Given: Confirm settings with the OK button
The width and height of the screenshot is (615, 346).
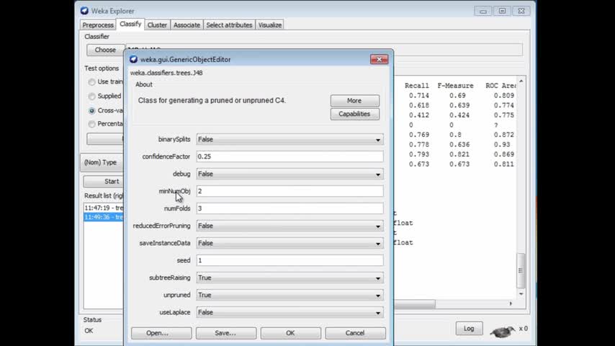Looking at the screenshot, I should 290,333.
